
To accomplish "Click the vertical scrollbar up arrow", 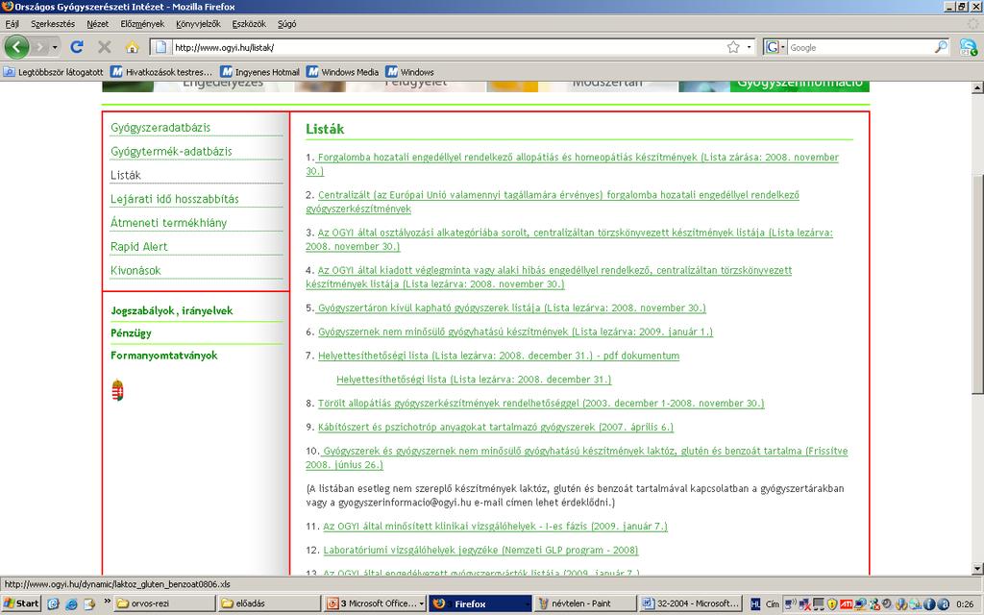I will click(977, 87).
